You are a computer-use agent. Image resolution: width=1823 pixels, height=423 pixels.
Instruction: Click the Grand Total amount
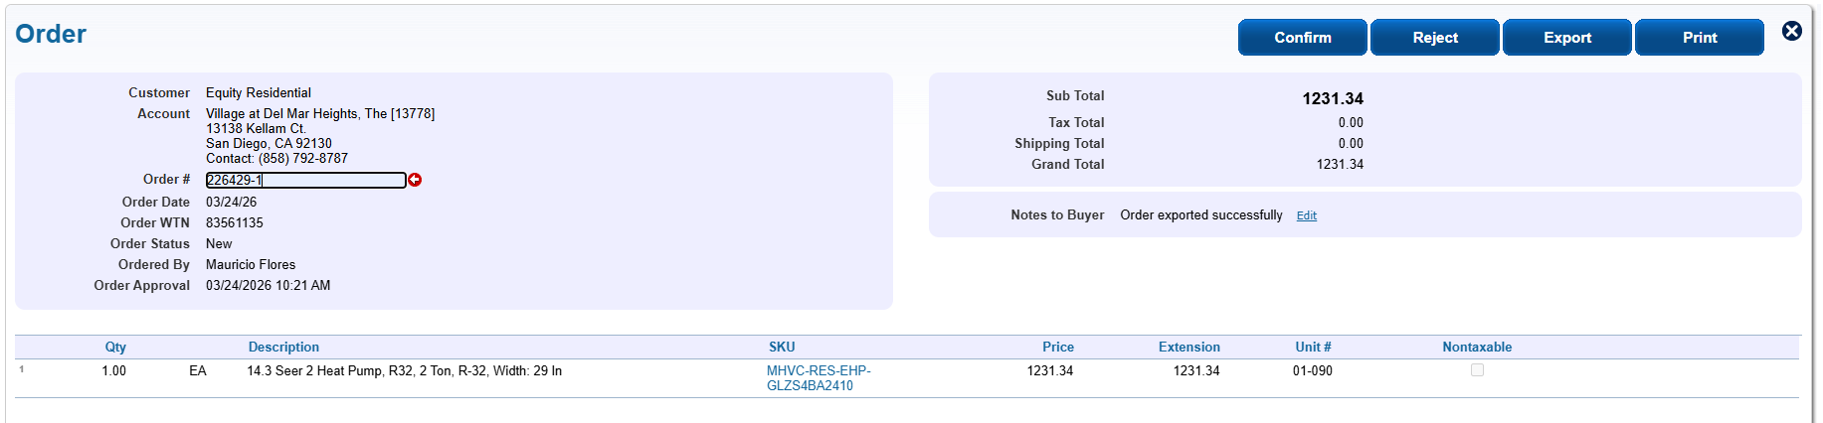(x=1340, y=165)
